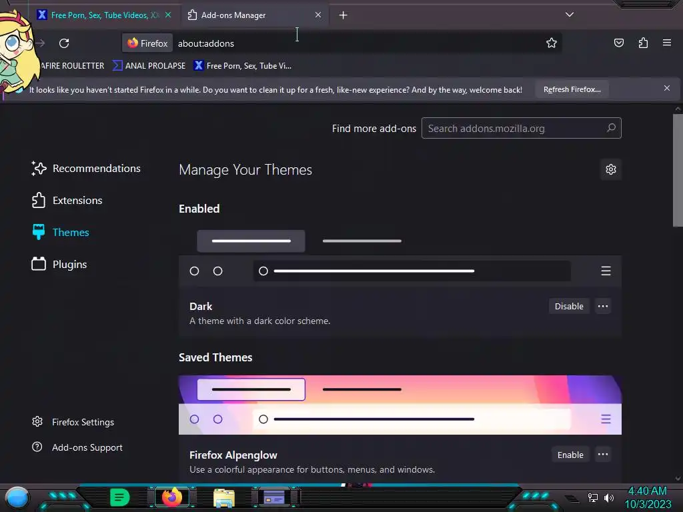Click the volume speaker tray icon

click(x=609, y=497)
